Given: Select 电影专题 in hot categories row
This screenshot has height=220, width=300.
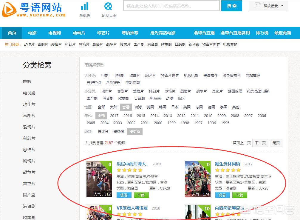Looking at the screenshot, I should coord(230,44).
